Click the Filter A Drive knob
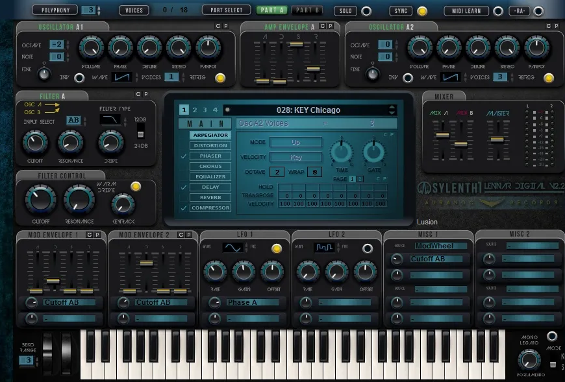Viewport: 565px width, 382px height. 110,143
